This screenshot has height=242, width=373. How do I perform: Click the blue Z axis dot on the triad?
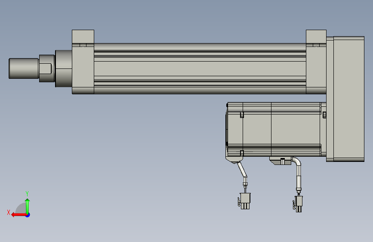click(x=28, y=215)
